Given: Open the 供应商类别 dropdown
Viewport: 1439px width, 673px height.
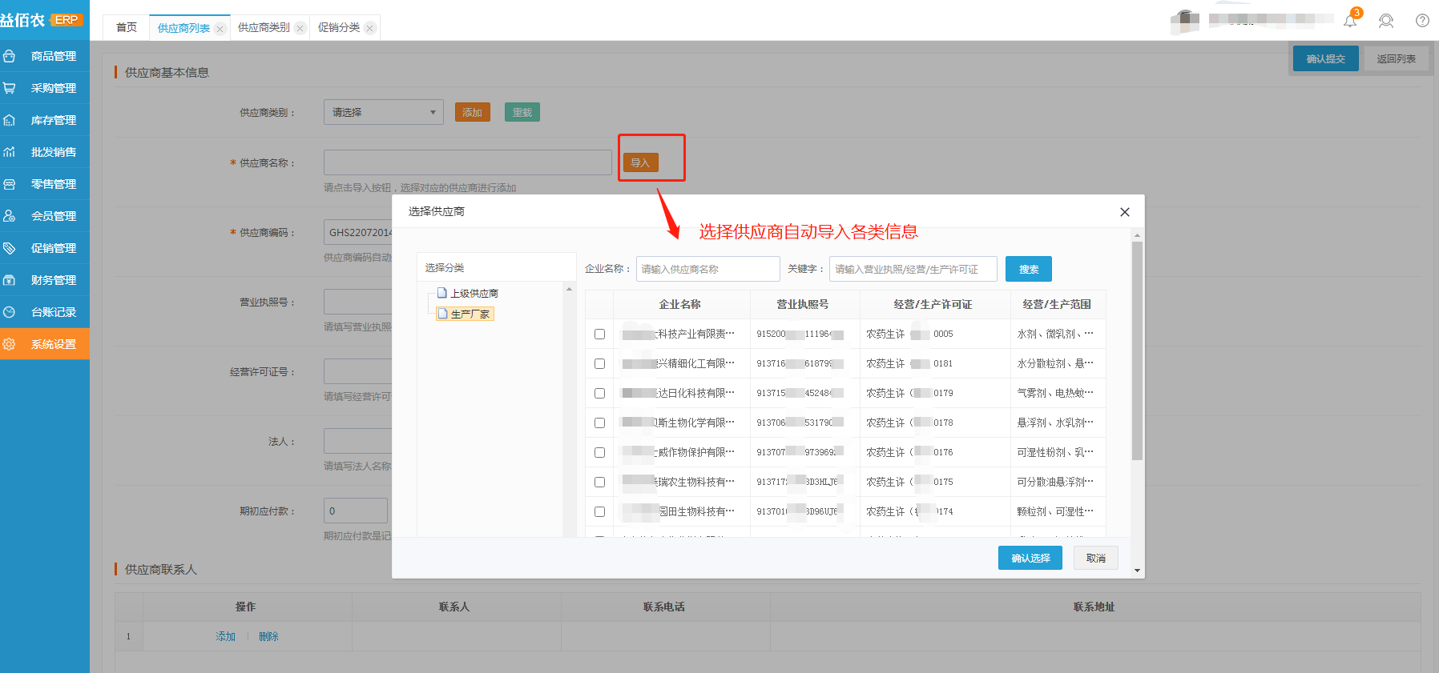Looking at the screenshot, I should coord(383,112).
